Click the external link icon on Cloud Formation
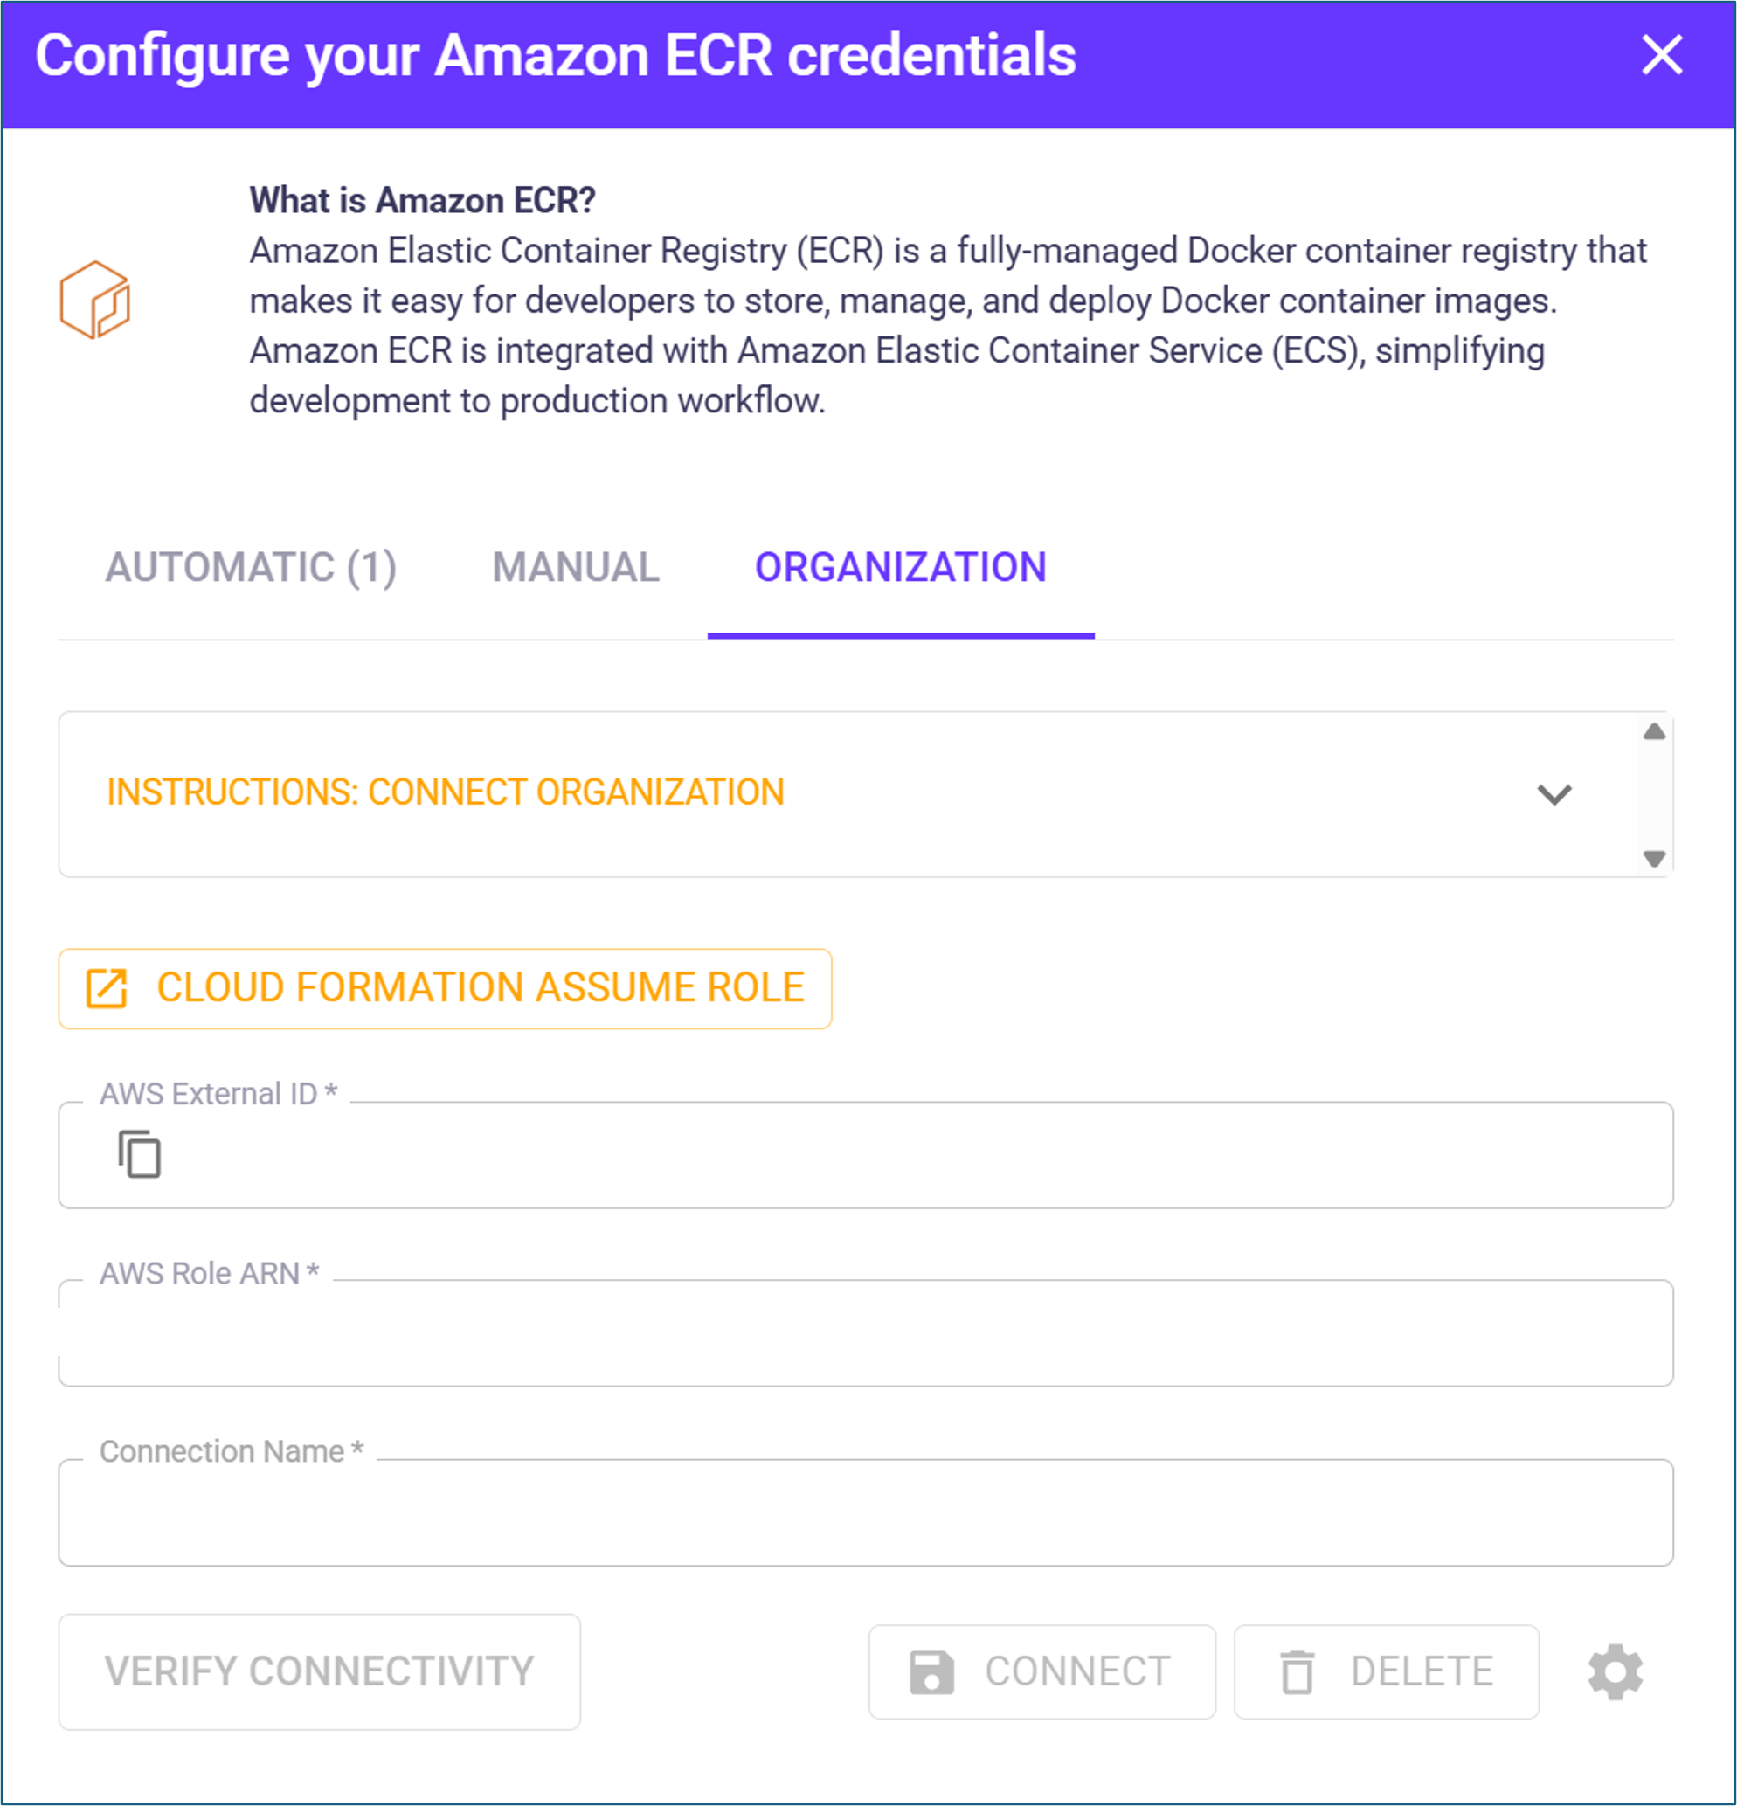The width and height of the screenshot is (1737, 1806). pyautogui.click(x=107, y=989)
